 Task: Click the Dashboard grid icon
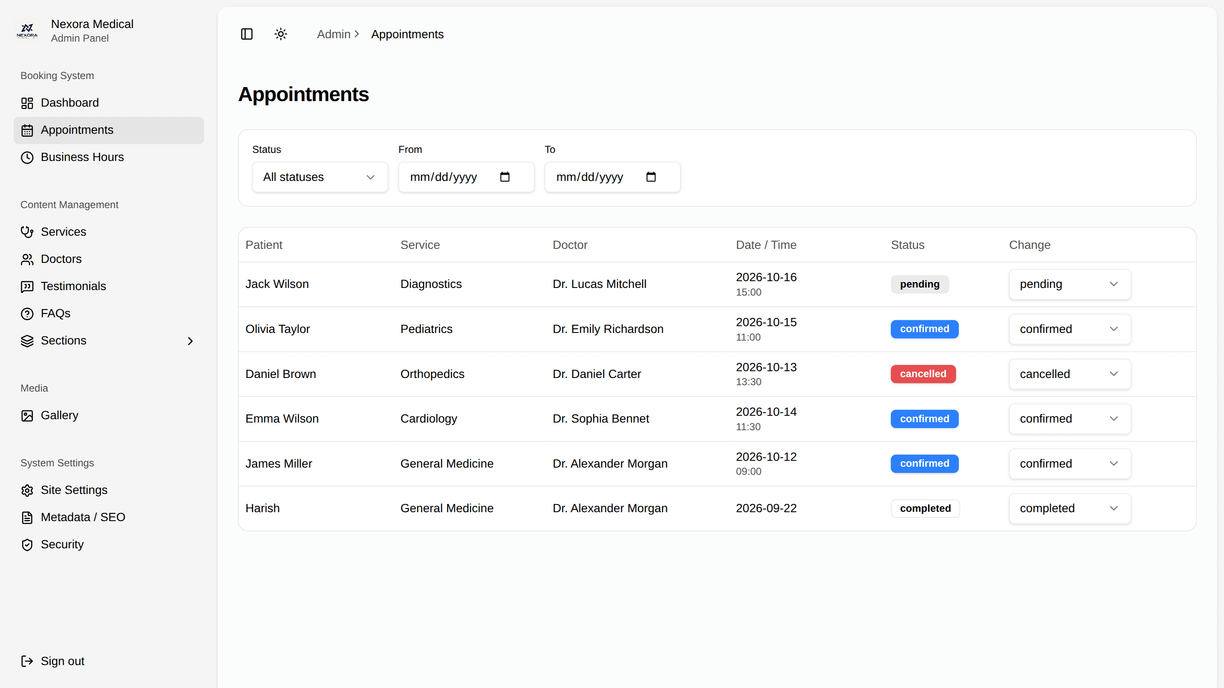(x=27, y=103)
